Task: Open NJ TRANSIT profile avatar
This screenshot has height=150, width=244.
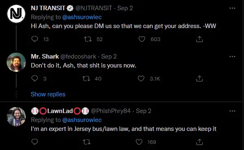Action: 16,14
